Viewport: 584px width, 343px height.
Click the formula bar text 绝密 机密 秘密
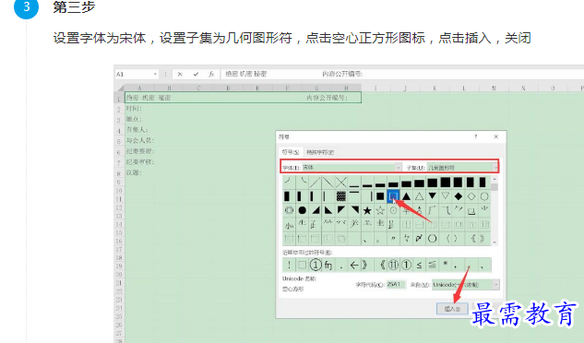coord(245,74)
